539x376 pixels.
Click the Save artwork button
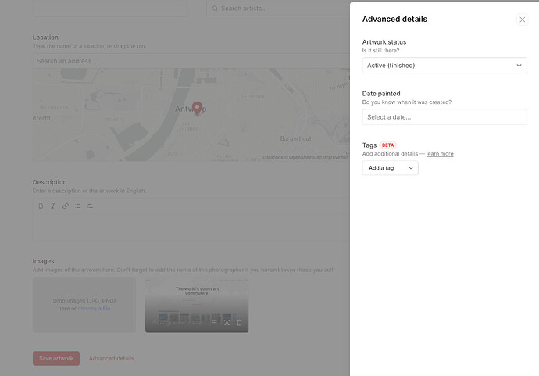coord(56,359)
